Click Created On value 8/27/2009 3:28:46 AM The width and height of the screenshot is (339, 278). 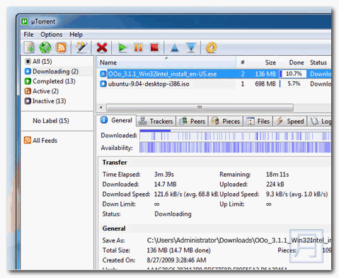[176, 260]
